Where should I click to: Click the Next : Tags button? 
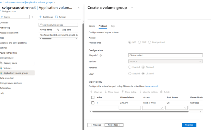pyautogui.click(x=114, y=125)
